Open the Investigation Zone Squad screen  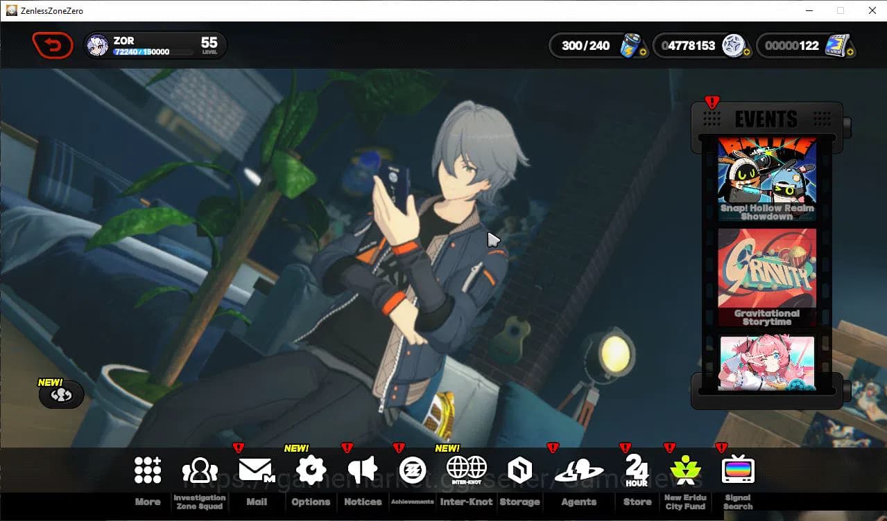[x=200, y=468]
